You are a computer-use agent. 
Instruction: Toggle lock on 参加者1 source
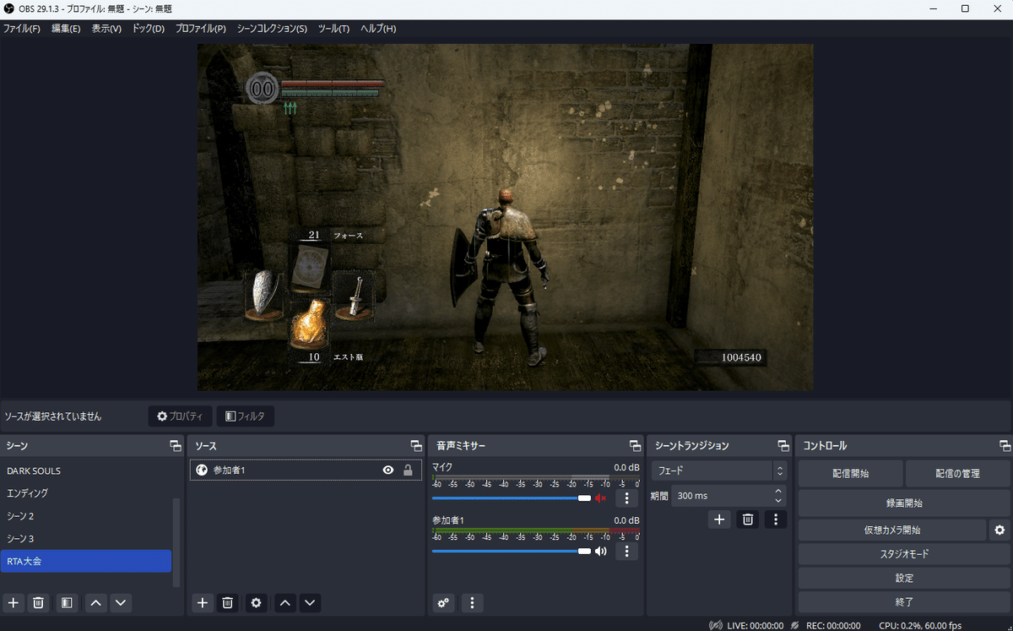pyautogui.click(x=408, y=471)
